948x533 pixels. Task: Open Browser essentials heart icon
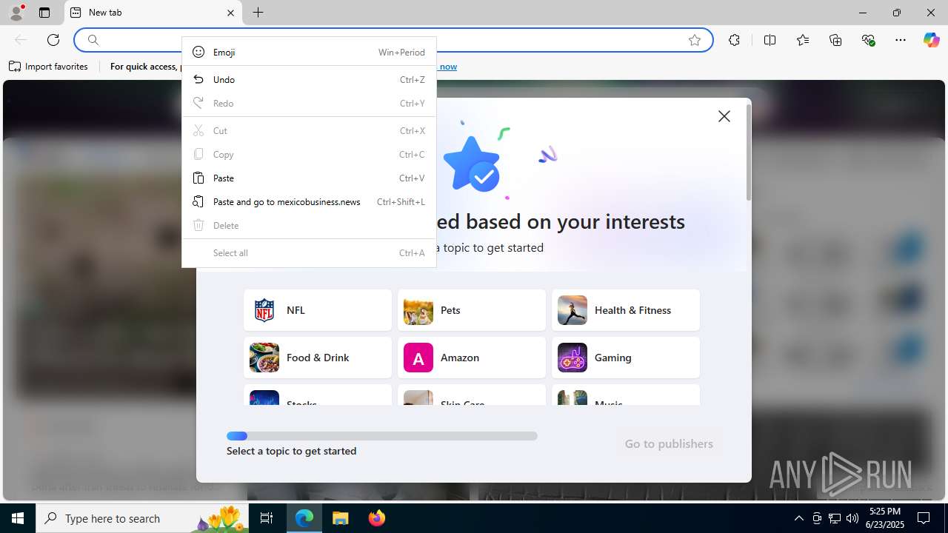pyautogui.click(x=868, y=40)
